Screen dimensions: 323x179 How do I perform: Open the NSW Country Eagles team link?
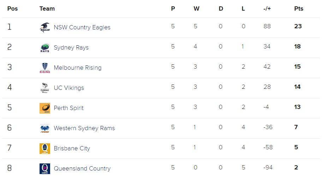click(x=82, y=27)
